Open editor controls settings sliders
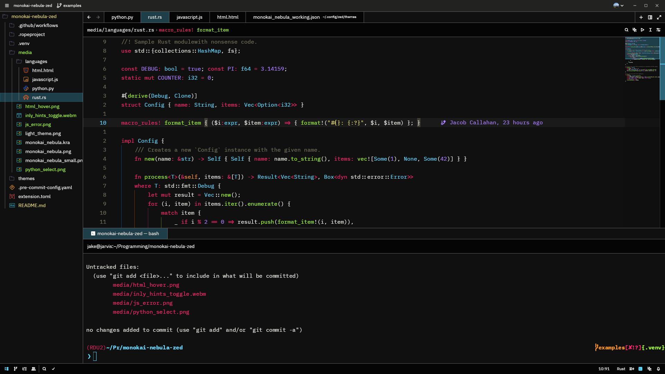Viewport: 665px width, 374px height. (658, 30)
